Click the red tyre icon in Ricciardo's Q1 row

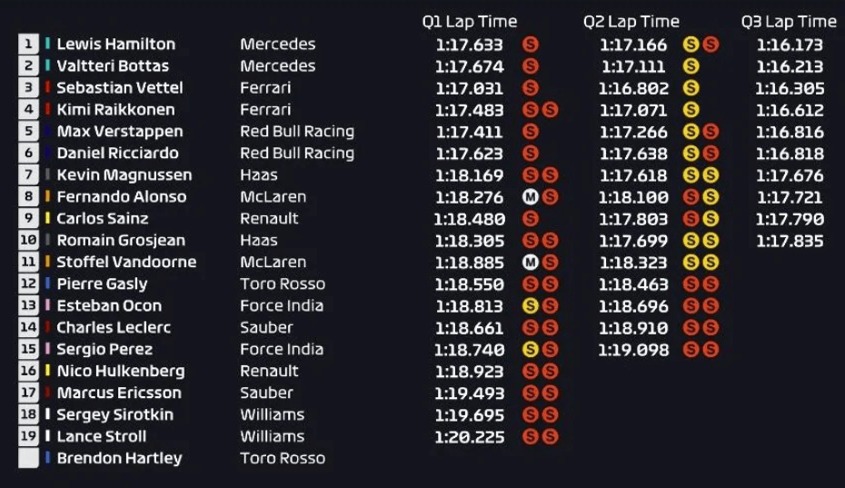tap(531, 153)
